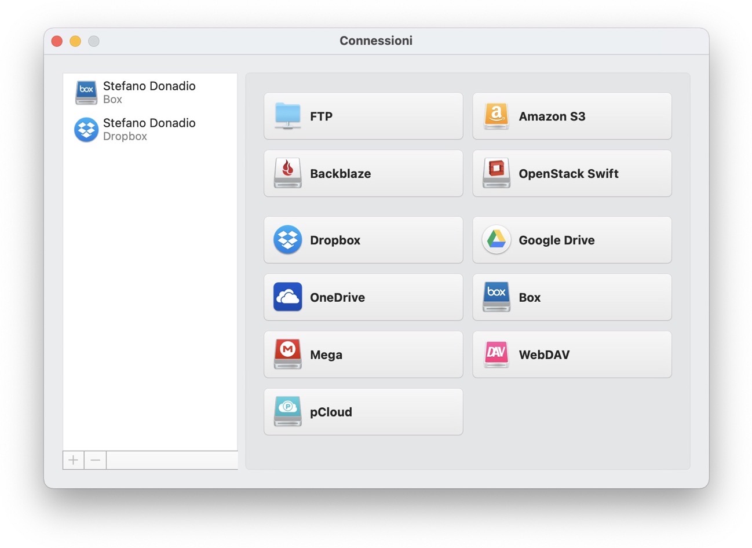This screenshot has height=548, width=752.
Task: Open the FTP connection option
Action: point(363,116)
